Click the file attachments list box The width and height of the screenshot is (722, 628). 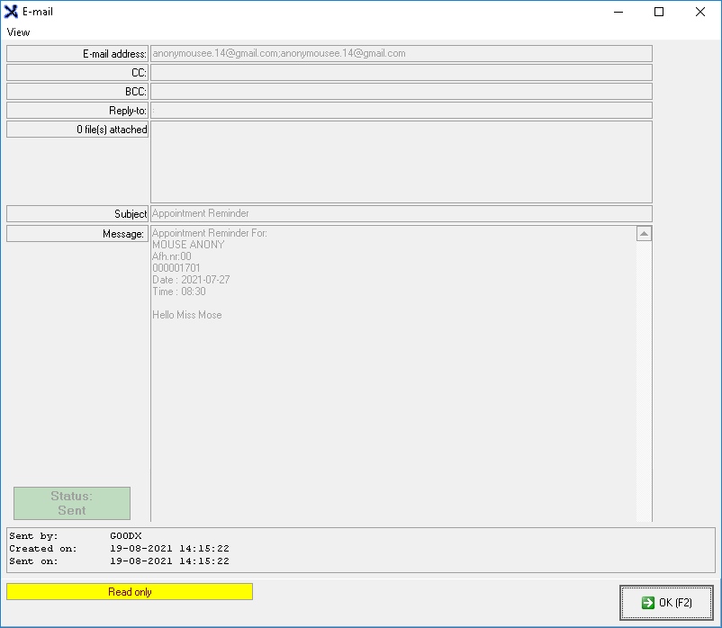(401, 162)
